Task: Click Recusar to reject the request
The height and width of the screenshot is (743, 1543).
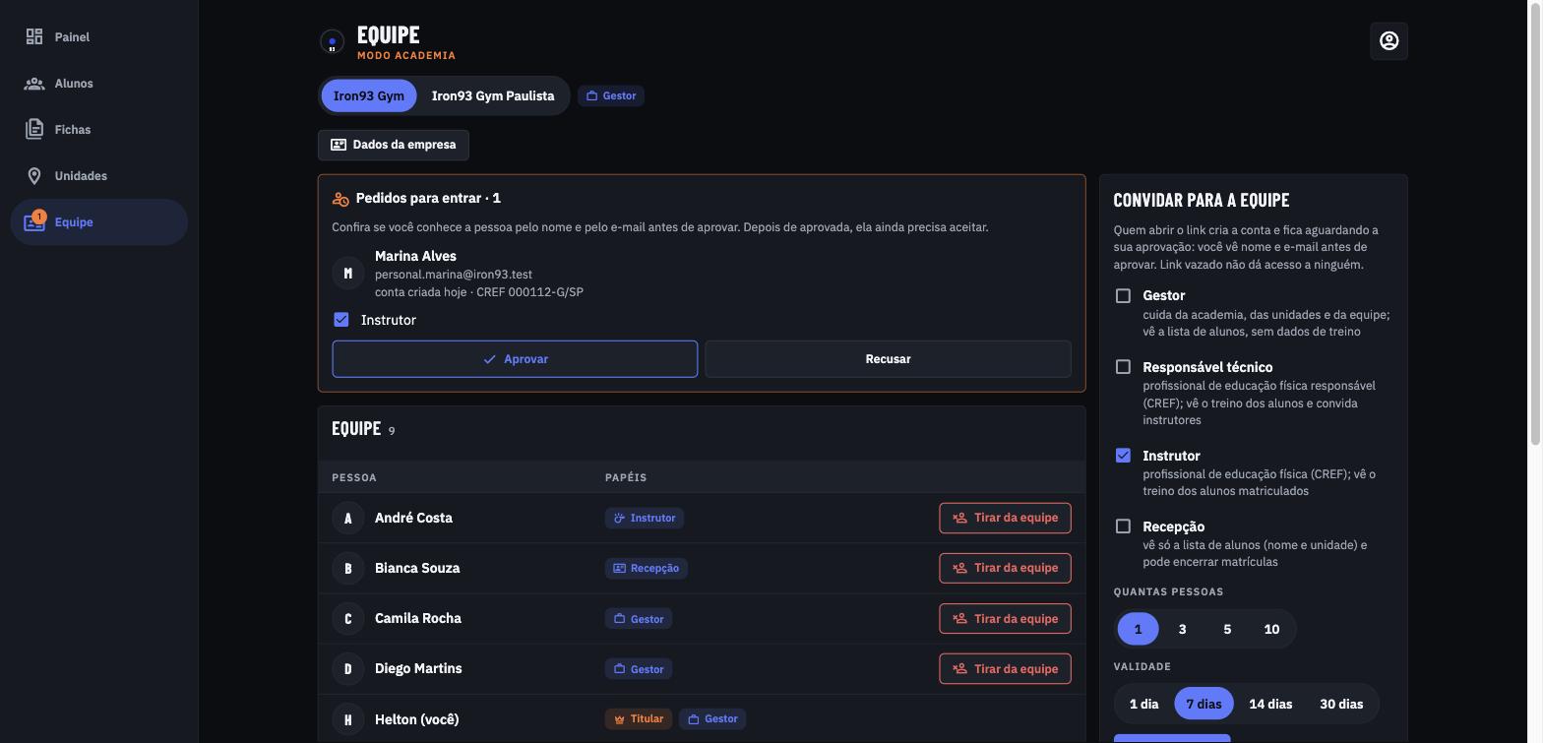Action: [888, 359]
